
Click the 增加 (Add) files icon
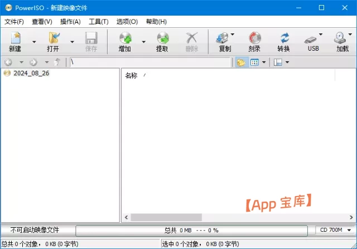(125, 38)
